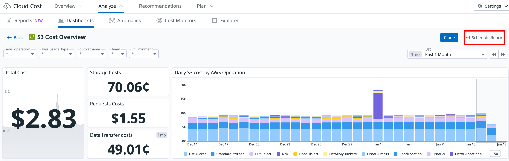Screen dimensions: 509x161
Task: Click the HeadObject legend color swatch
Action: [295, 154]
